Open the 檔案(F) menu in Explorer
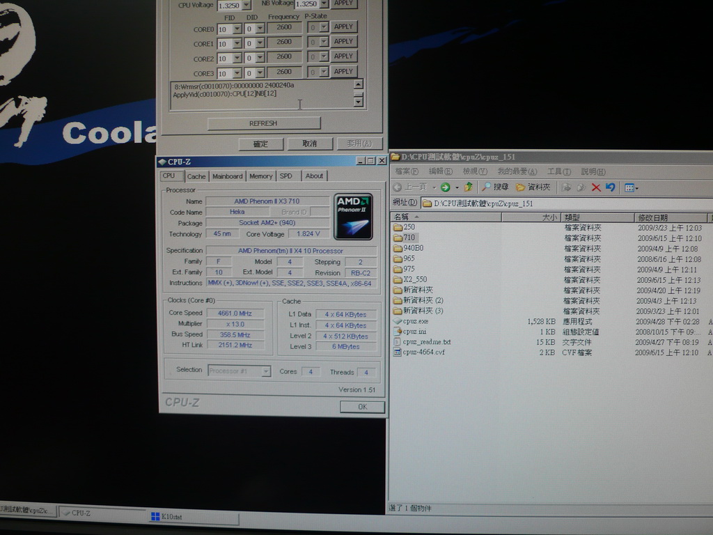713x535 pixels. coord(407,171)
